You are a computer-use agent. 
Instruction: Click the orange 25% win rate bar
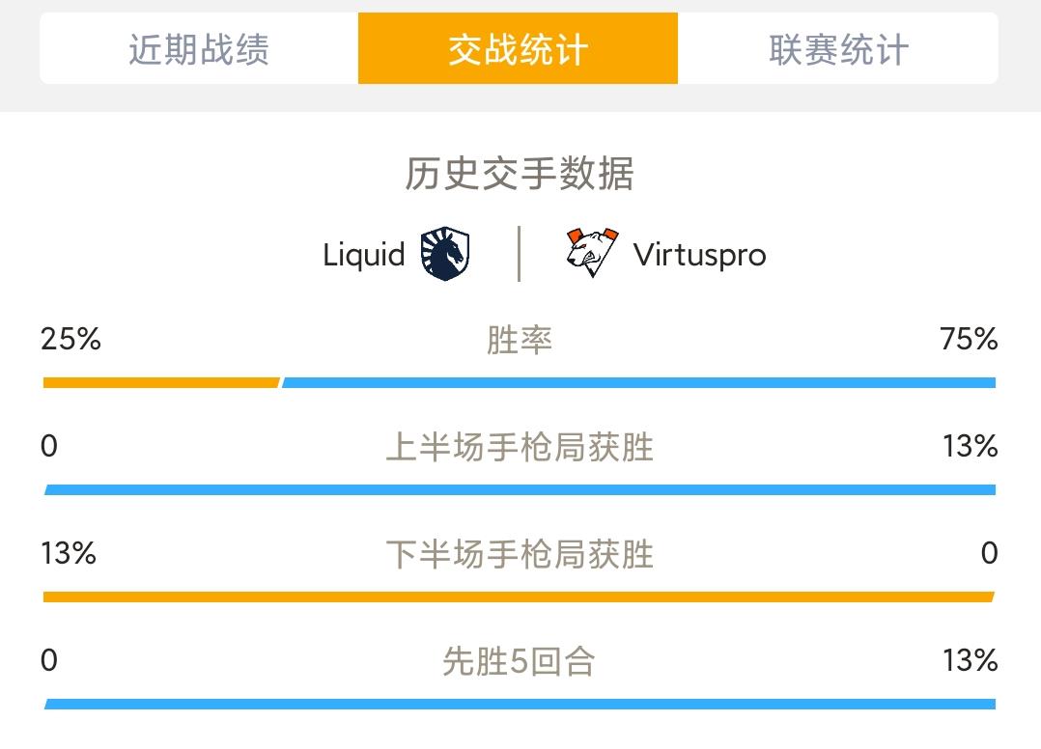pyautogui.click(x=161, y=383)
